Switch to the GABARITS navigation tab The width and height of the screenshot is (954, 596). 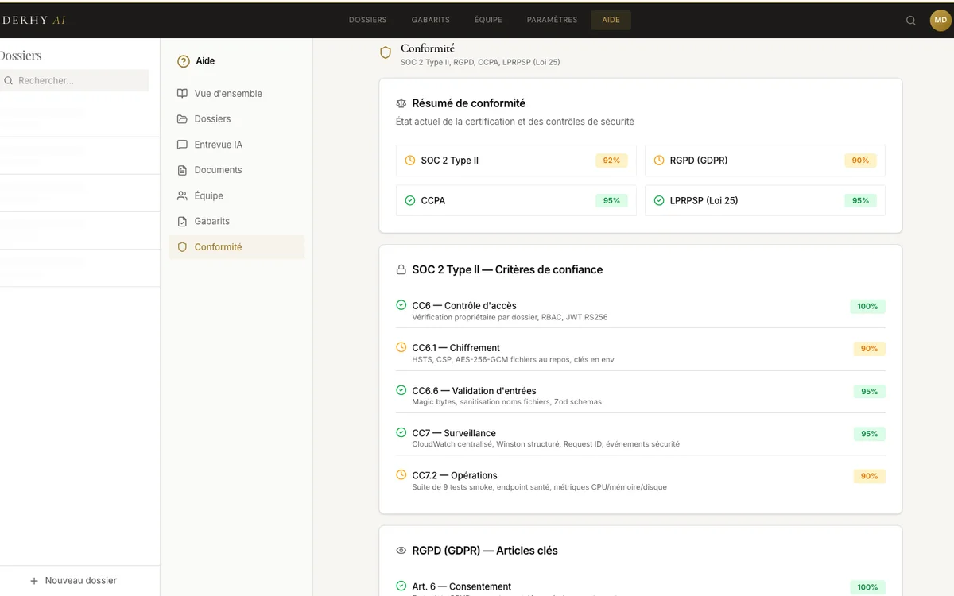tap(430, 20)
